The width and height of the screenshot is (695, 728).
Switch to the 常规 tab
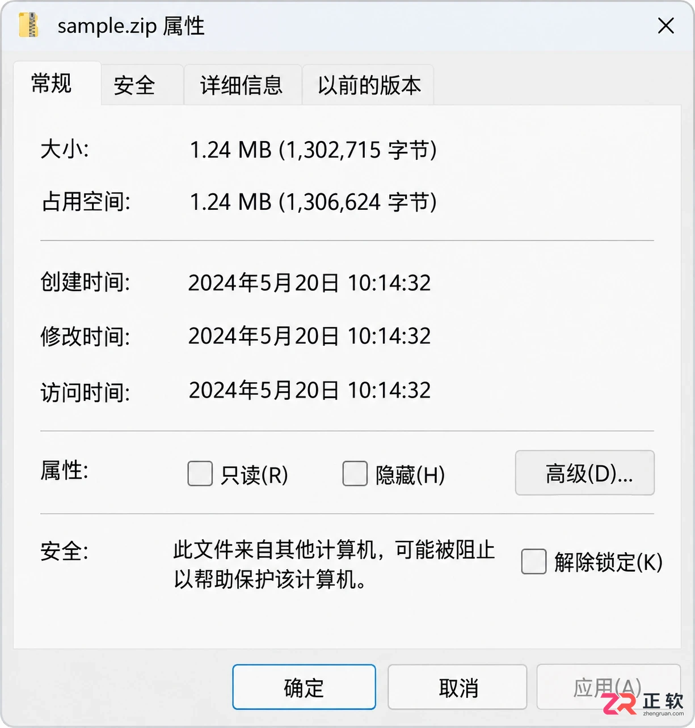coord(57,84)
